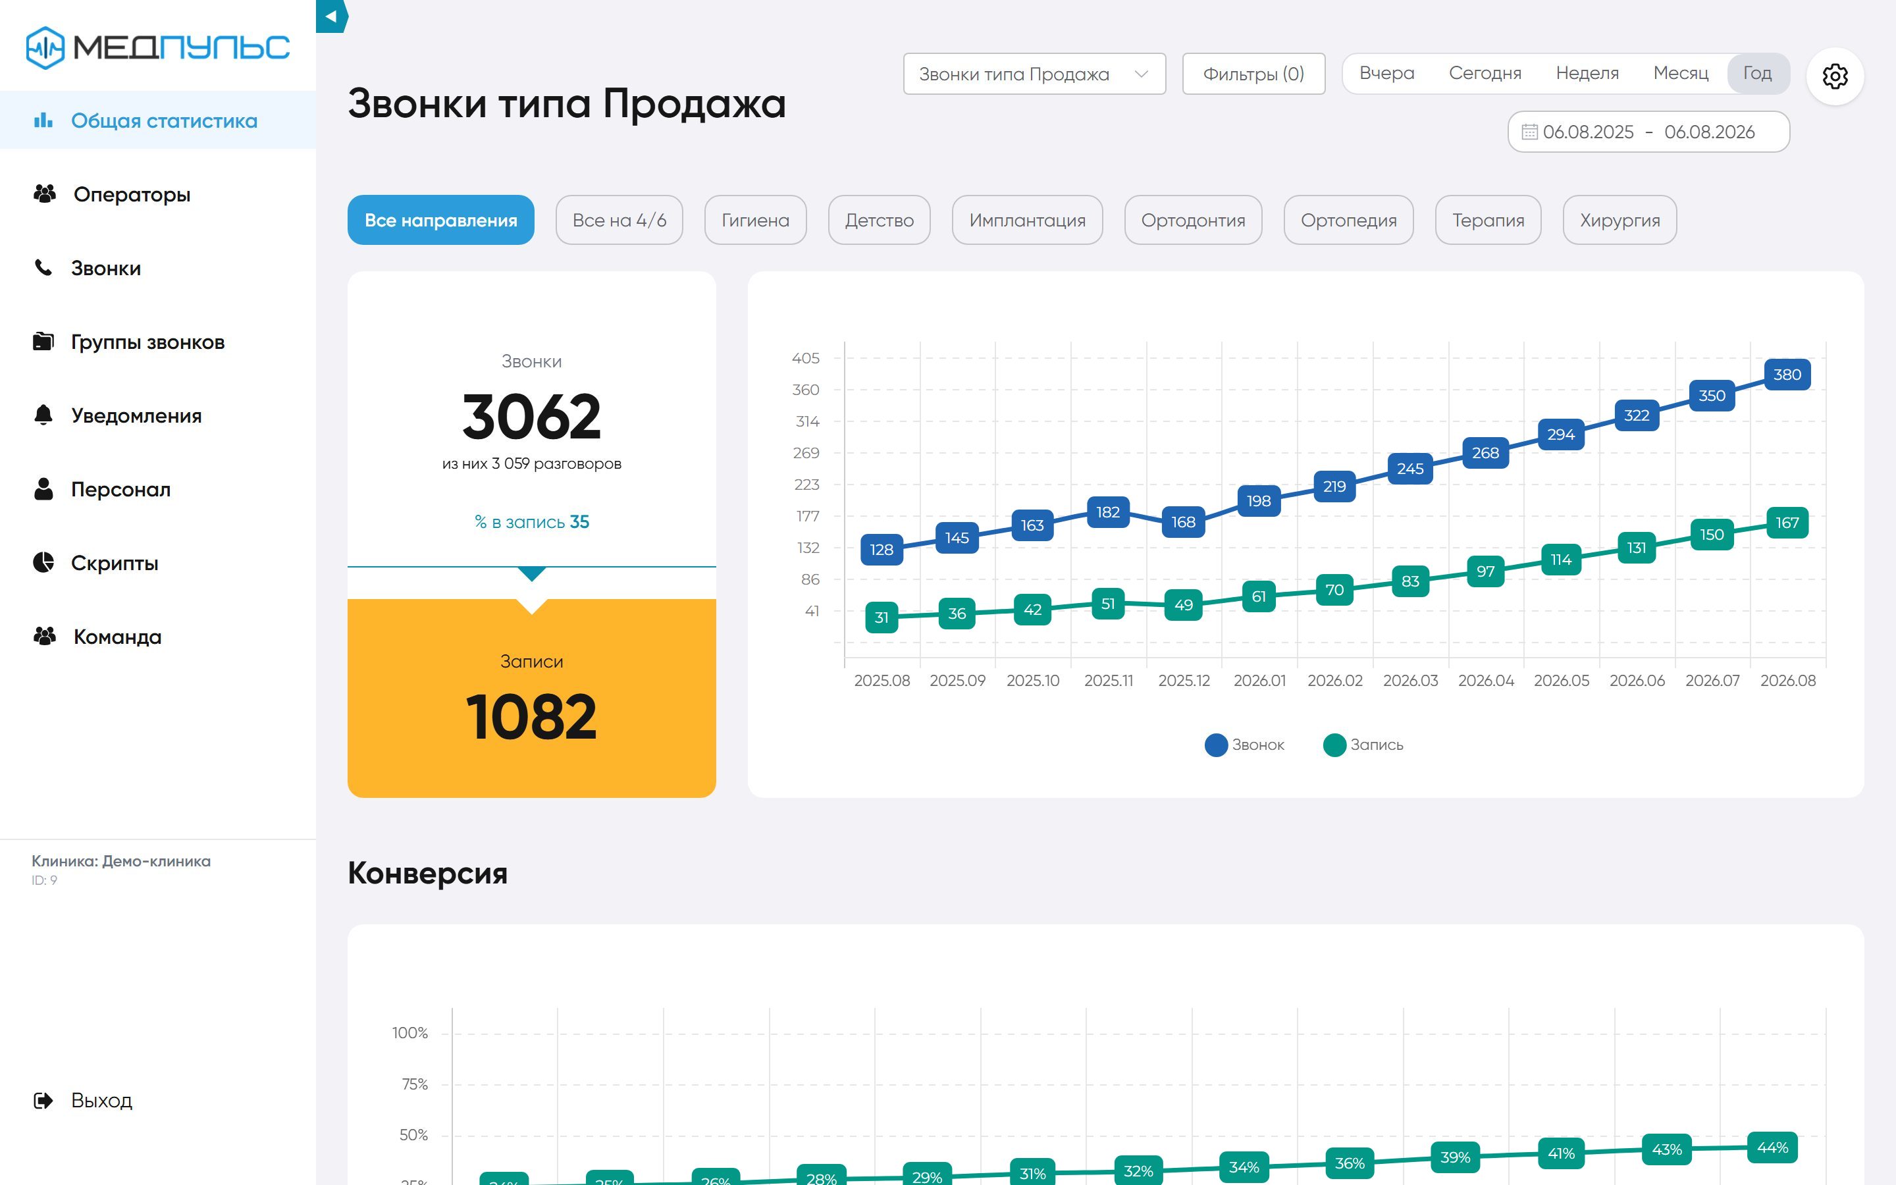
Task: Click the group icon for Команда
Action: (x=45, y=635)
